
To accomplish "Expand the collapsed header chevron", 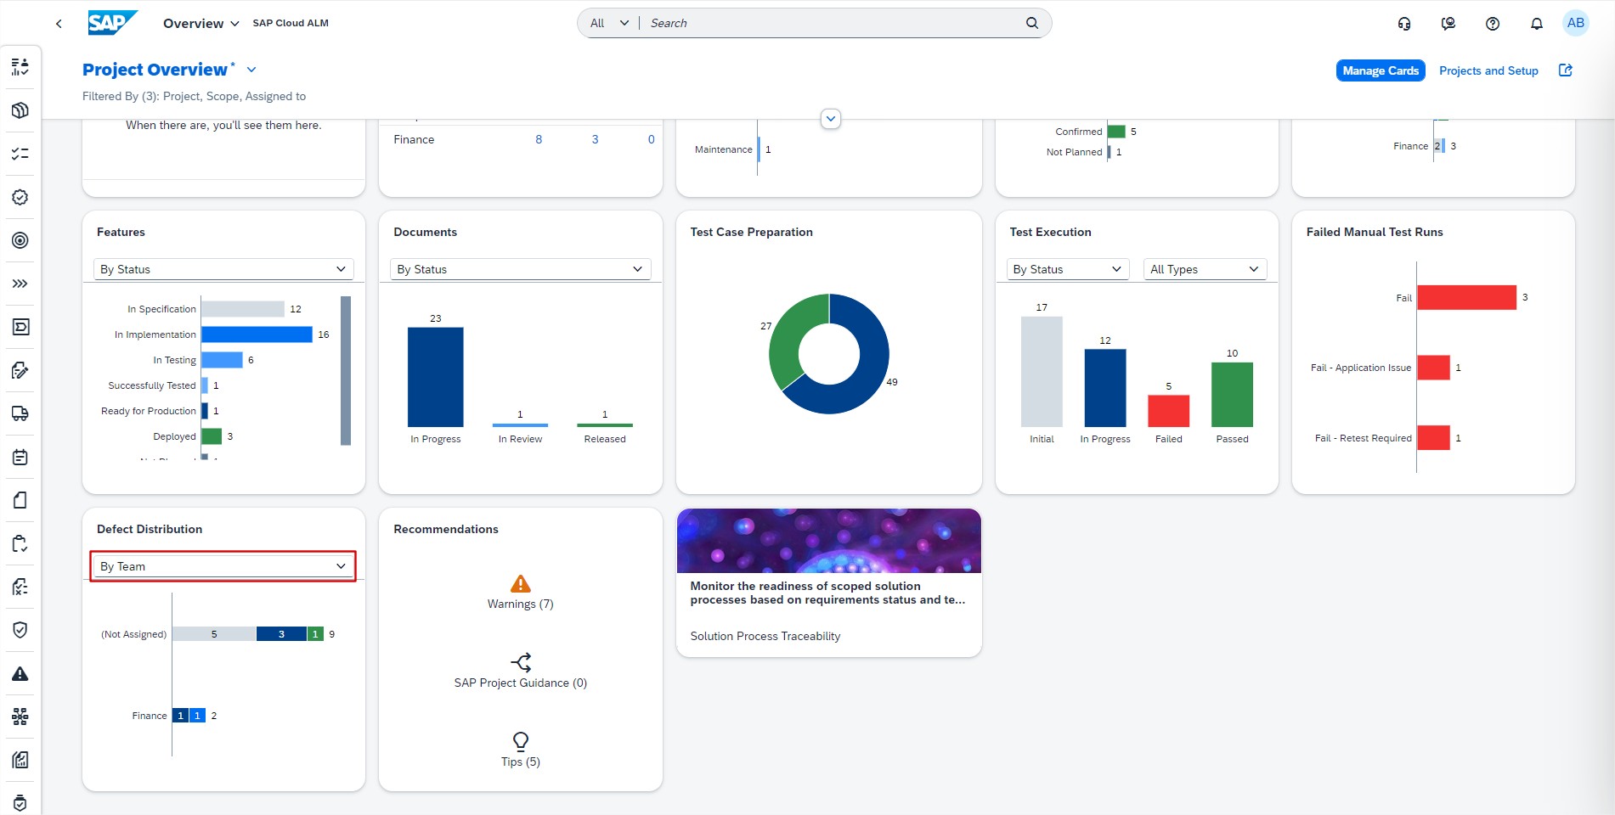I will [x=831, y=119].
